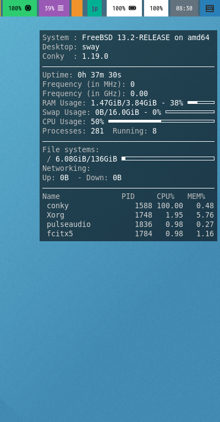The height and width of the screenshot is (422, 220).
Task: Click the Frequency (in GHz) value 0.00
Action: [139, 93]
